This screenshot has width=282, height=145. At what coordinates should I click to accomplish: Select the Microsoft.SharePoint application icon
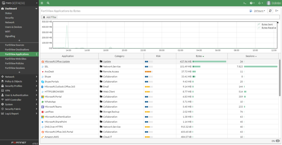click(x=43, y=122)
